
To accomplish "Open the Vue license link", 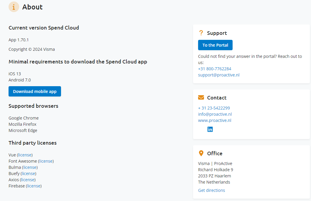I will pos(25,155).
